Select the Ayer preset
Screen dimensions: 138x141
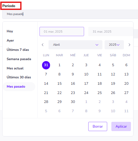tap(10, 41)
